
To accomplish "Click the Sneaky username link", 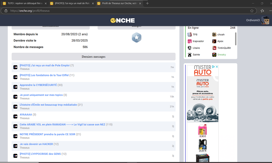I will coord(222,55).
